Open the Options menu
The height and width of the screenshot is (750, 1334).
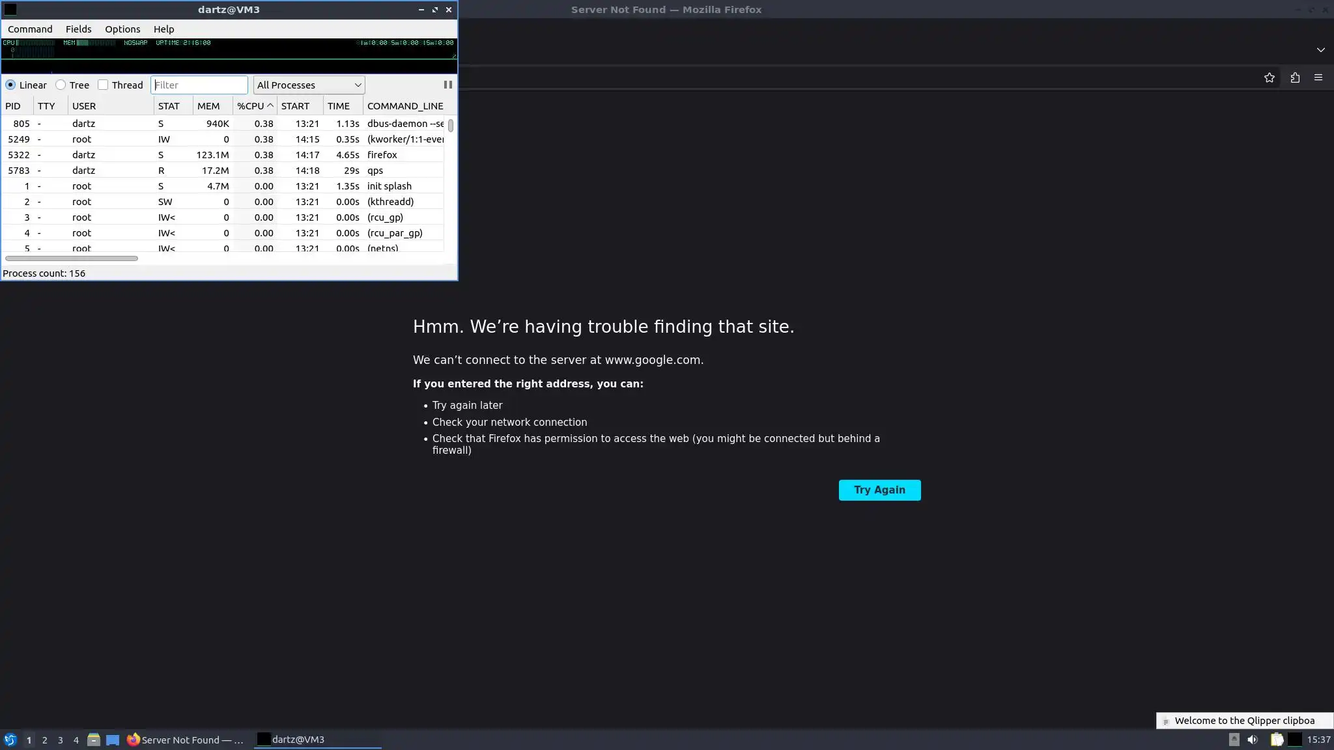coord(122,29)
